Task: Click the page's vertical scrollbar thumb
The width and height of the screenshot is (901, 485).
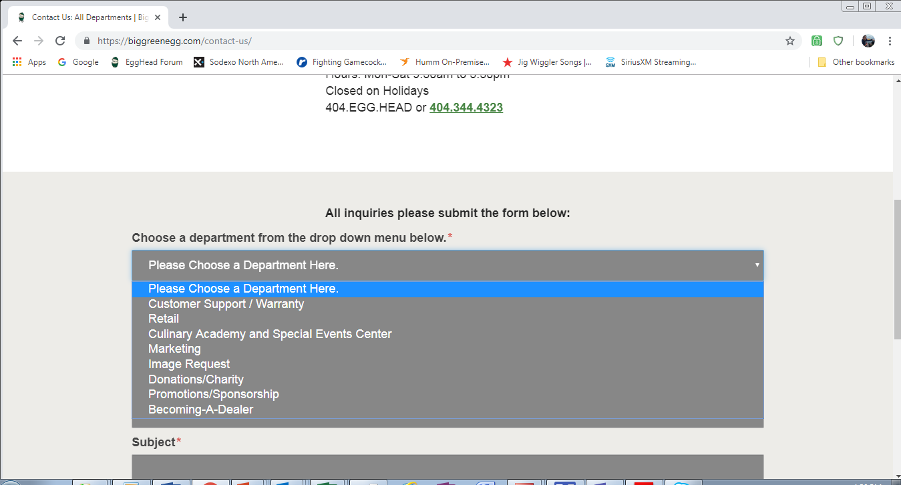Action: pos(897,269)
